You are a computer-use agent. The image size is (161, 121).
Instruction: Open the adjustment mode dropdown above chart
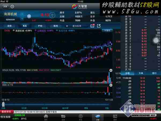[x=107, y=31]
